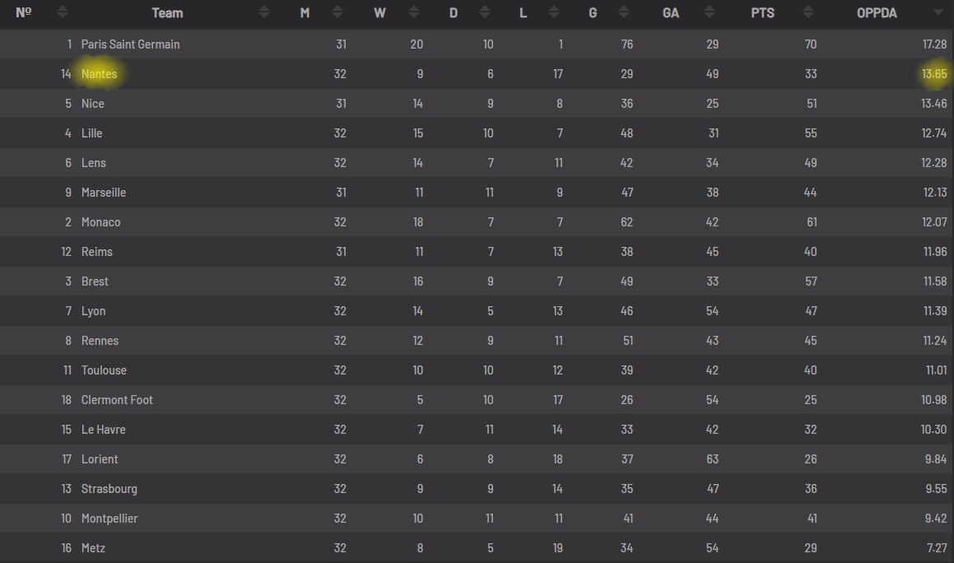
Task: Click the sort arrows beside the Team column
Action: click(x=263, y=13)
